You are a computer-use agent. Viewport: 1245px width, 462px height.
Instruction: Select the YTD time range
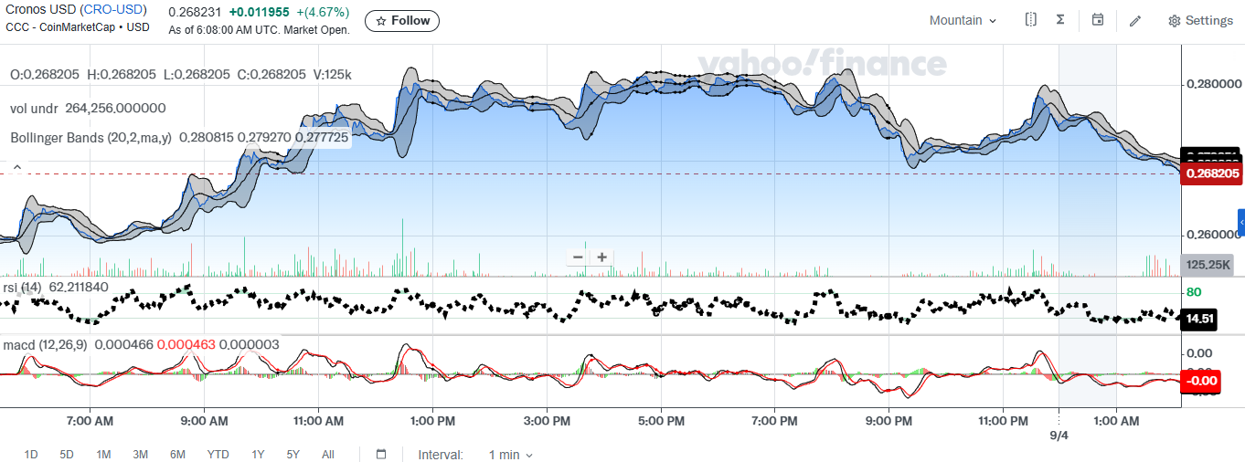click(x=218, y=455)
